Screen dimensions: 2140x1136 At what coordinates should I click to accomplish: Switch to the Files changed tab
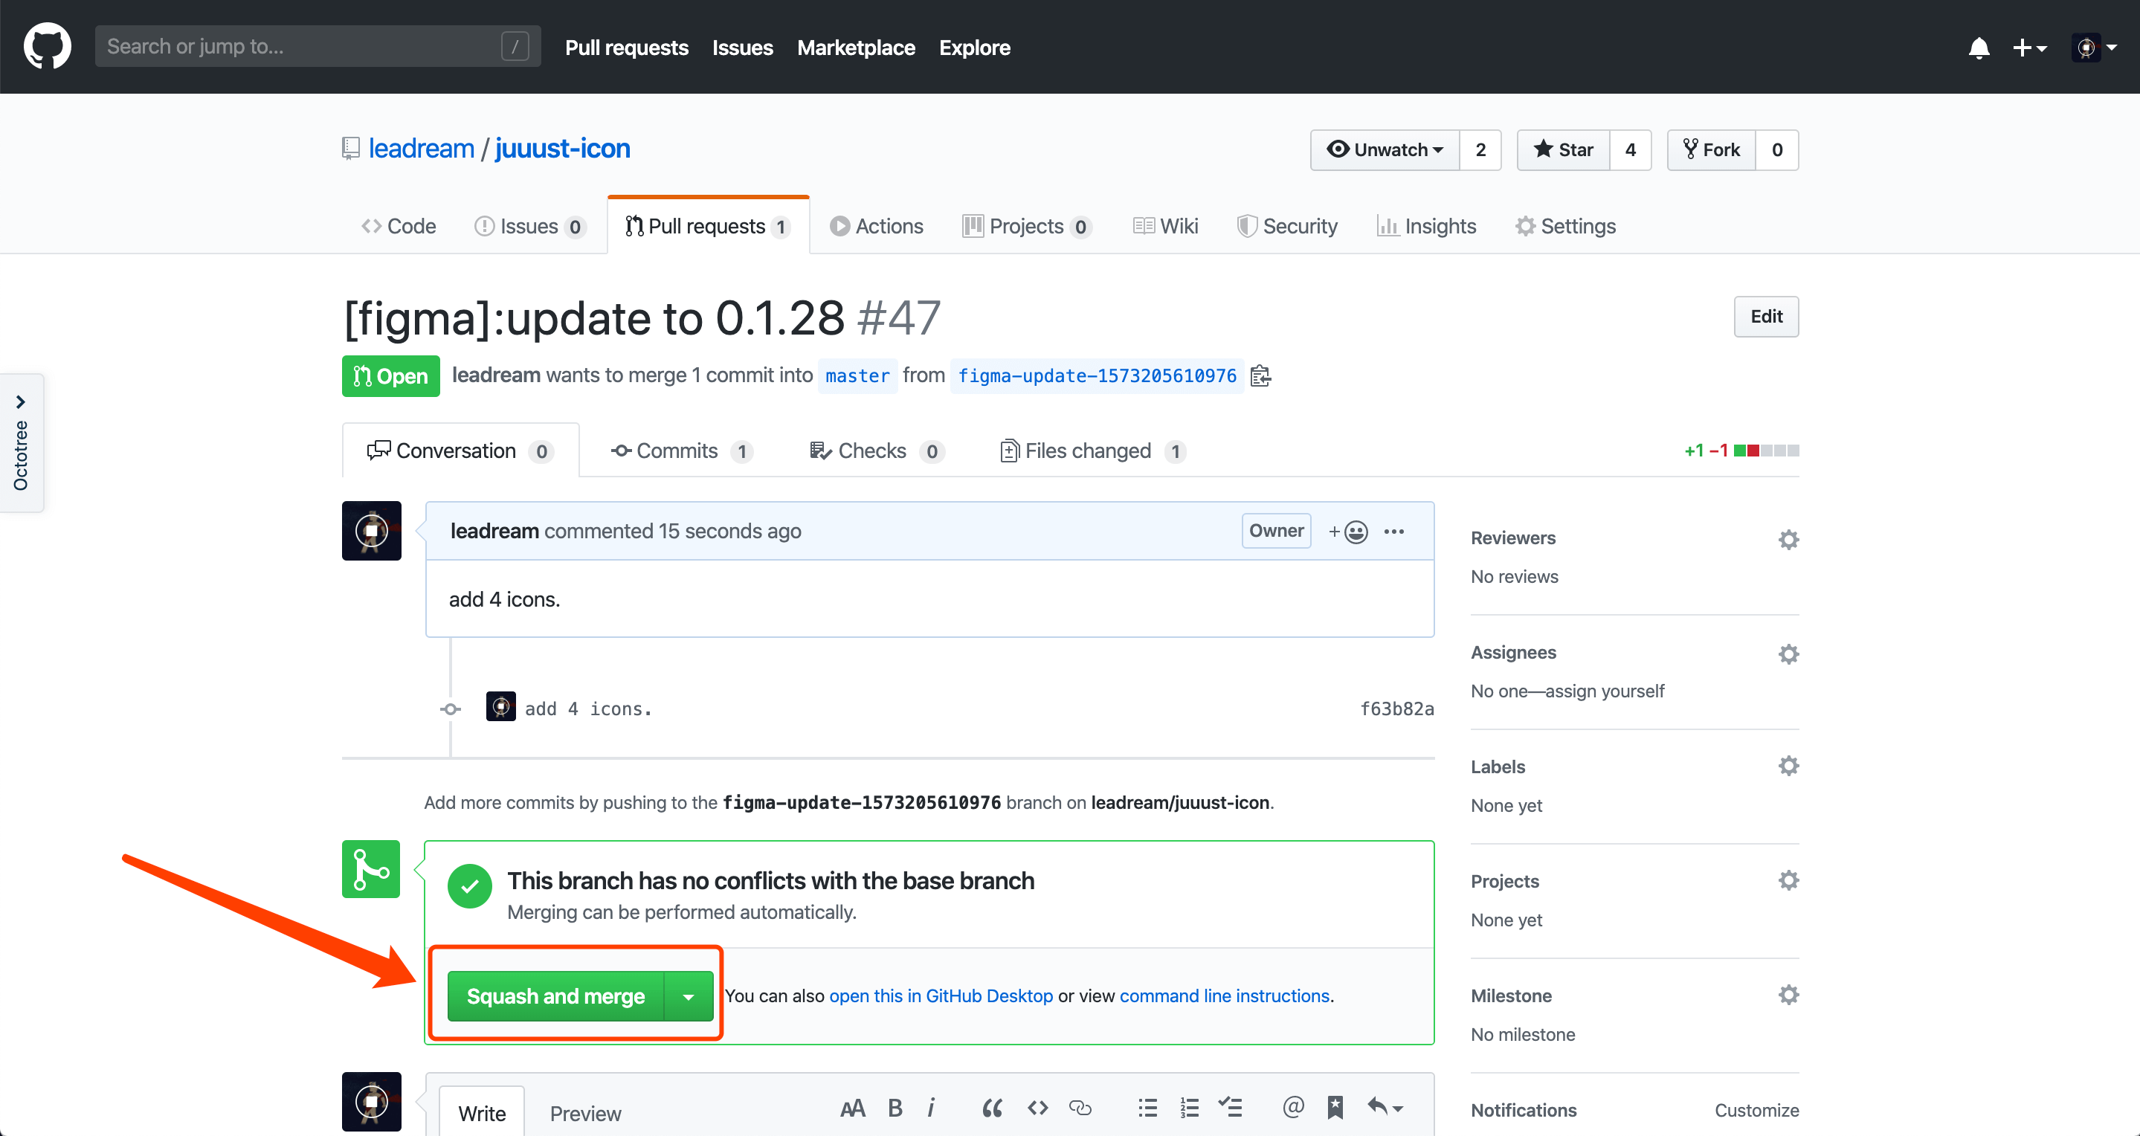pos(1089,451)
